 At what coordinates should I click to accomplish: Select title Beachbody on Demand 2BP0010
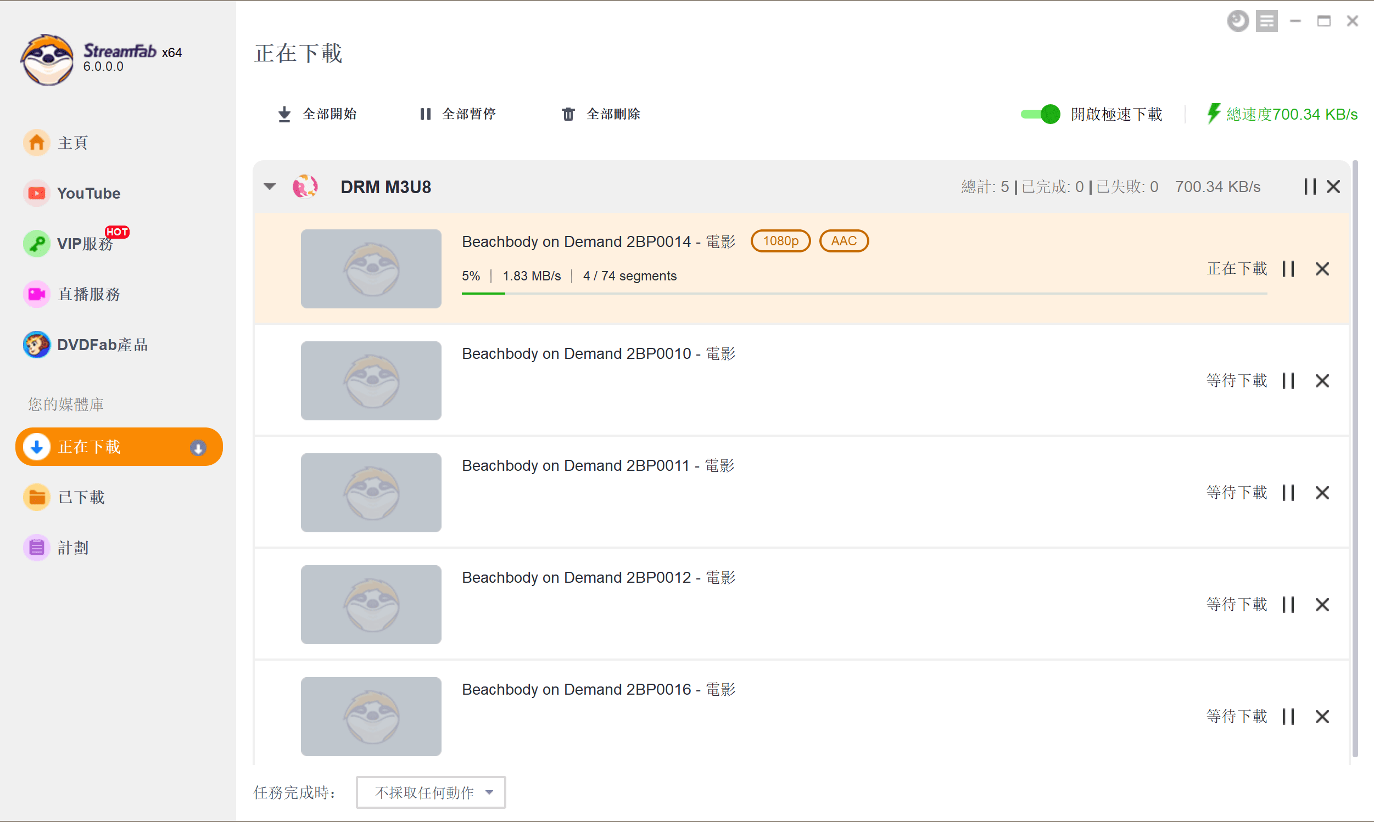coord(599,353)
